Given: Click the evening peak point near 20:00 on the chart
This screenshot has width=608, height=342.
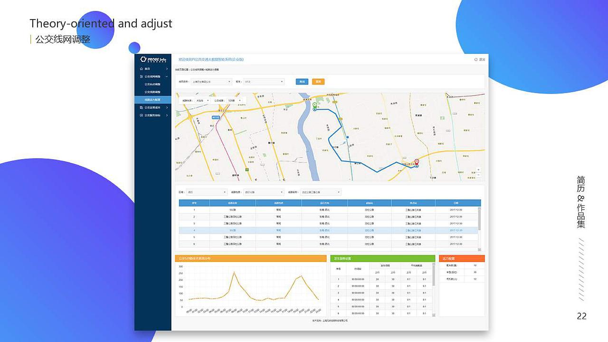Looking at the screenshot, I should (301, 276).
